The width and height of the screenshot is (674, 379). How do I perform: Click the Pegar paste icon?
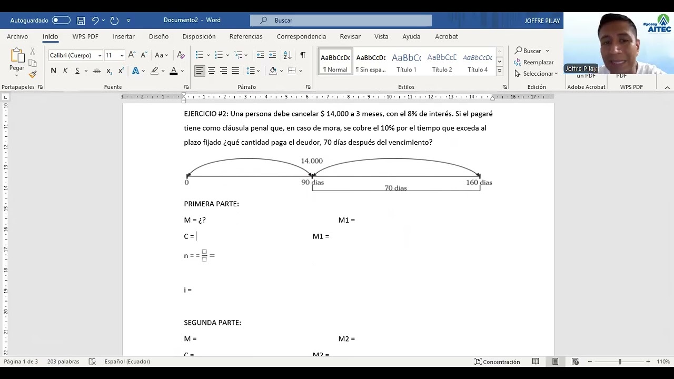tap(17, 55)
